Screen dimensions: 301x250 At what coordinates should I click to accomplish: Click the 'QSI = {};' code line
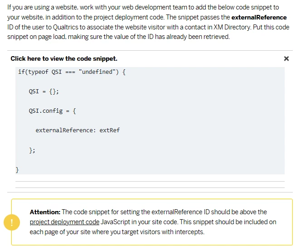point(44,91)
